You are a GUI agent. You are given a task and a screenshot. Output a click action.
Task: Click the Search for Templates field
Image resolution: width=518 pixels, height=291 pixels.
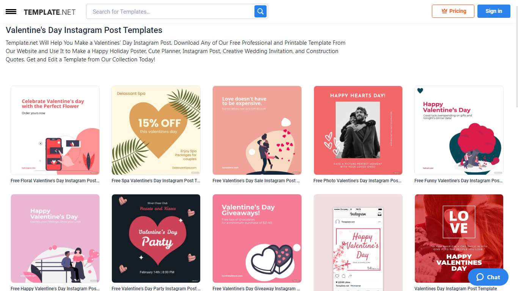(x=171, y=11)
